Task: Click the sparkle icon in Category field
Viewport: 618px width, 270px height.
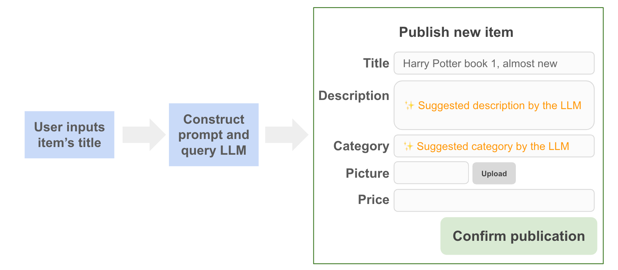Action: click(x=408, y=146)
